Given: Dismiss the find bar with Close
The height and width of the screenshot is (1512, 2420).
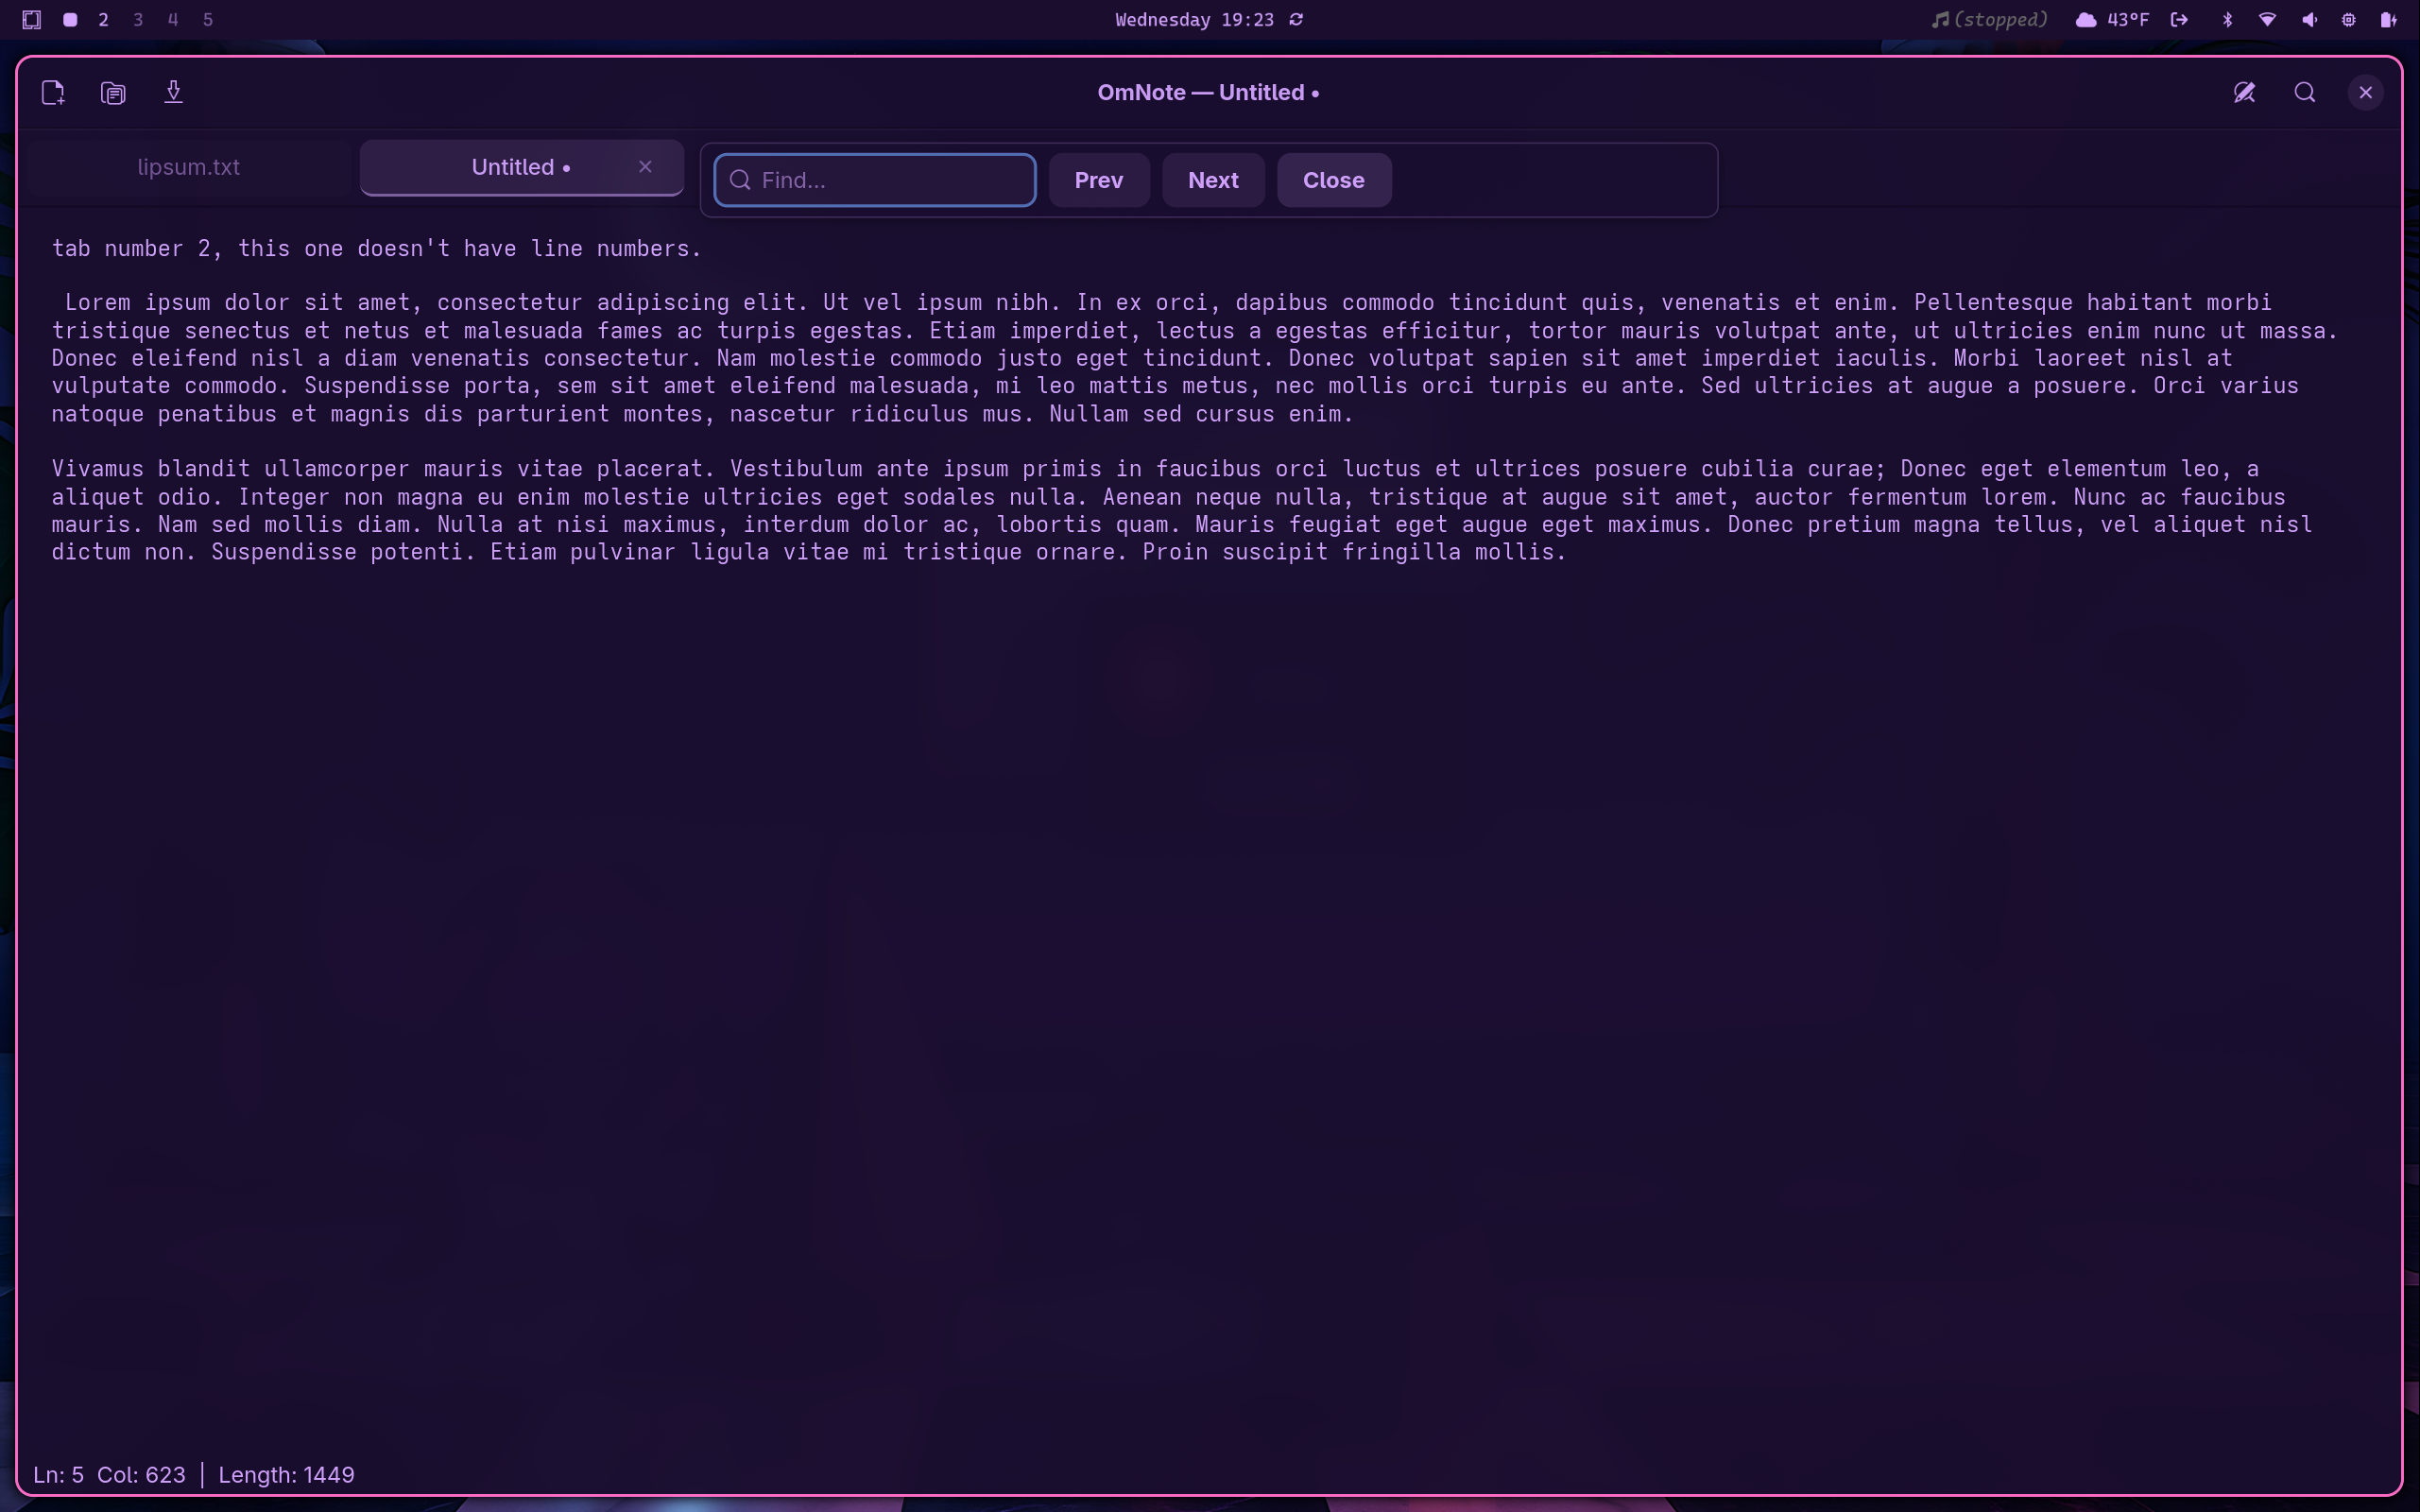Looking at the screenshot, I should [x=1333, y=180].
